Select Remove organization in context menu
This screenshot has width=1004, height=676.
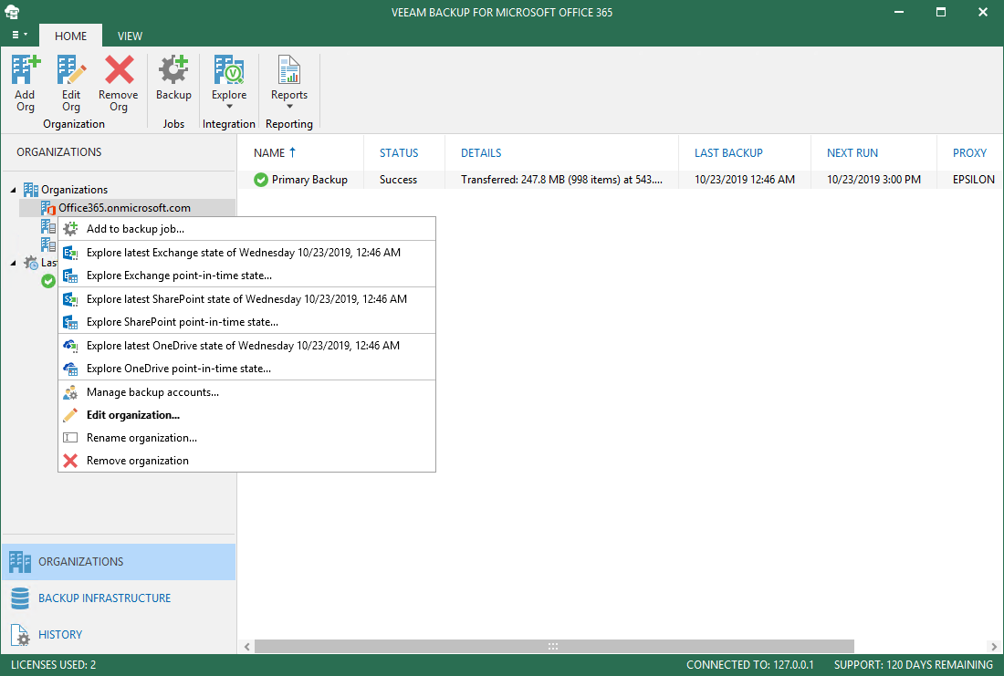247,461
